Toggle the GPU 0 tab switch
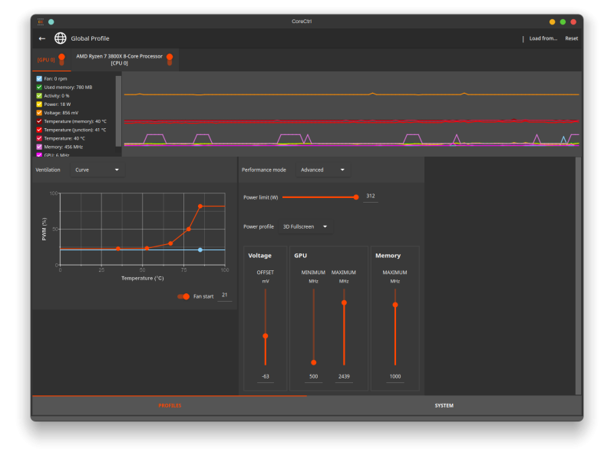Viewport: 614px width, 456px height. click(x=61, y=60)
